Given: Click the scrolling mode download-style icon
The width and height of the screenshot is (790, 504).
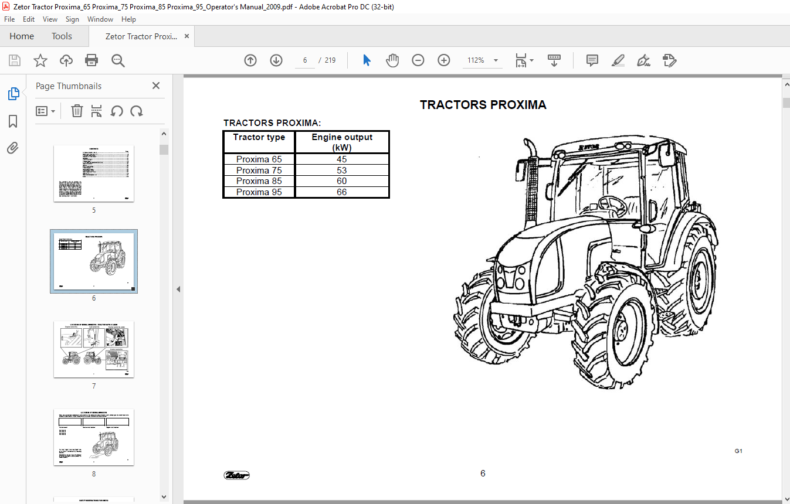Looking at the screenshot, I should tap(554, 60).
